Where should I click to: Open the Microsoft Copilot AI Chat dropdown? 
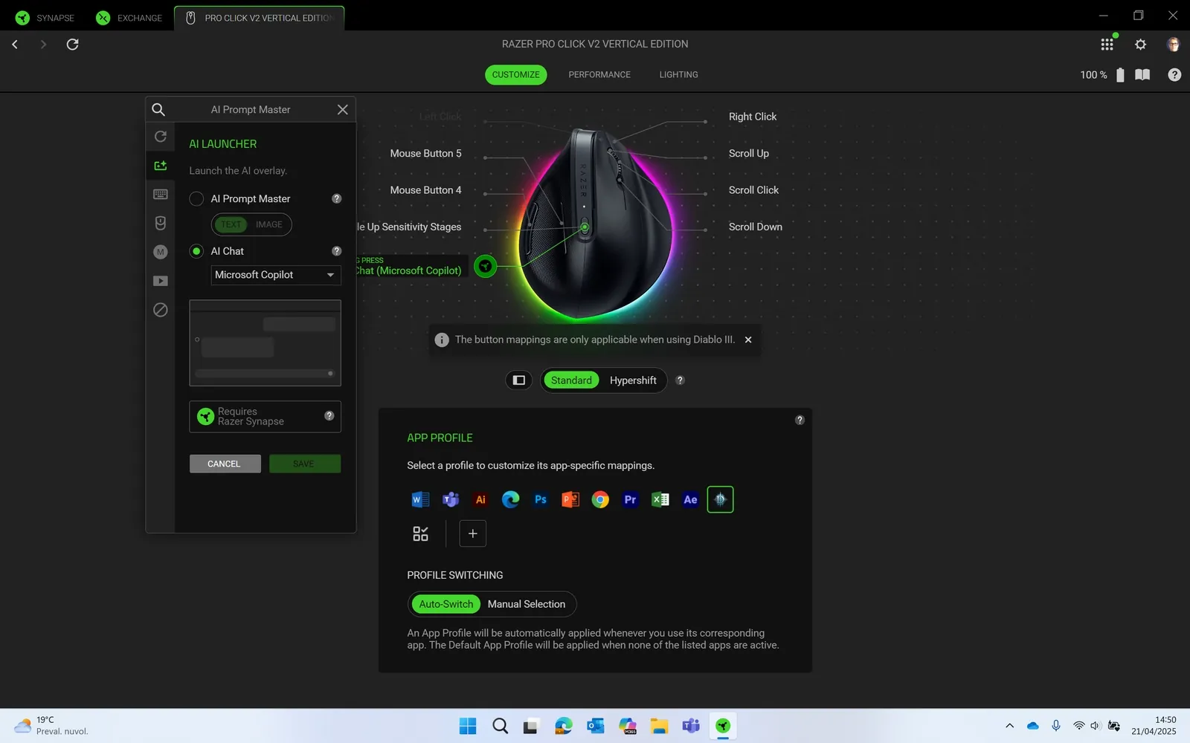pyautogui.click(x=274, y=275)
